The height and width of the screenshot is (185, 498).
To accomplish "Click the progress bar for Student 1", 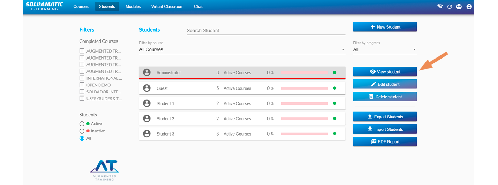I will coord(304,103).
